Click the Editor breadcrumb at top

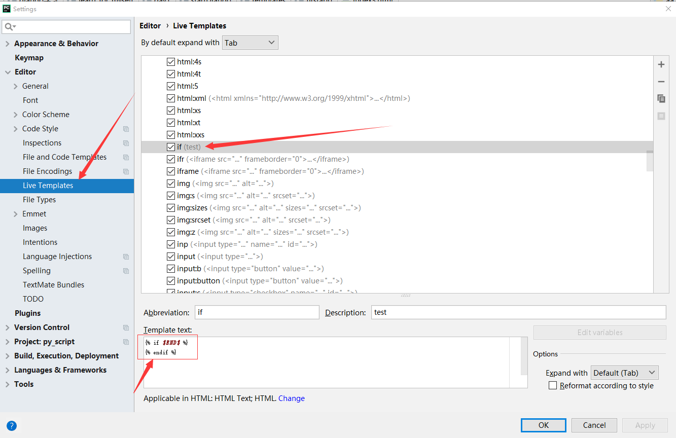150,26
